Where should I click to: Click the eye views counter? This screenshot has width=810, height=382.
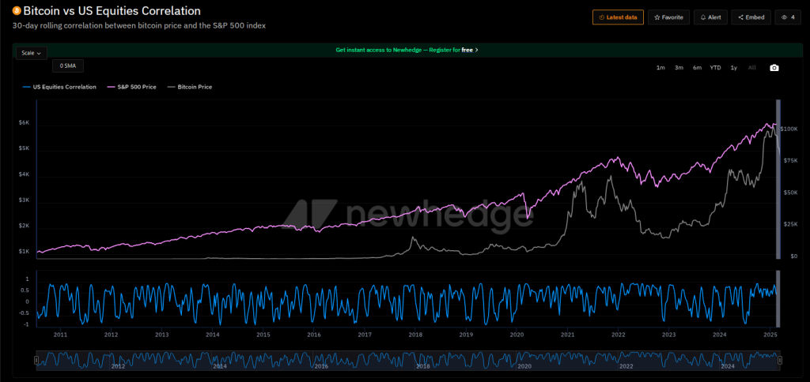(x=787, y=17)
